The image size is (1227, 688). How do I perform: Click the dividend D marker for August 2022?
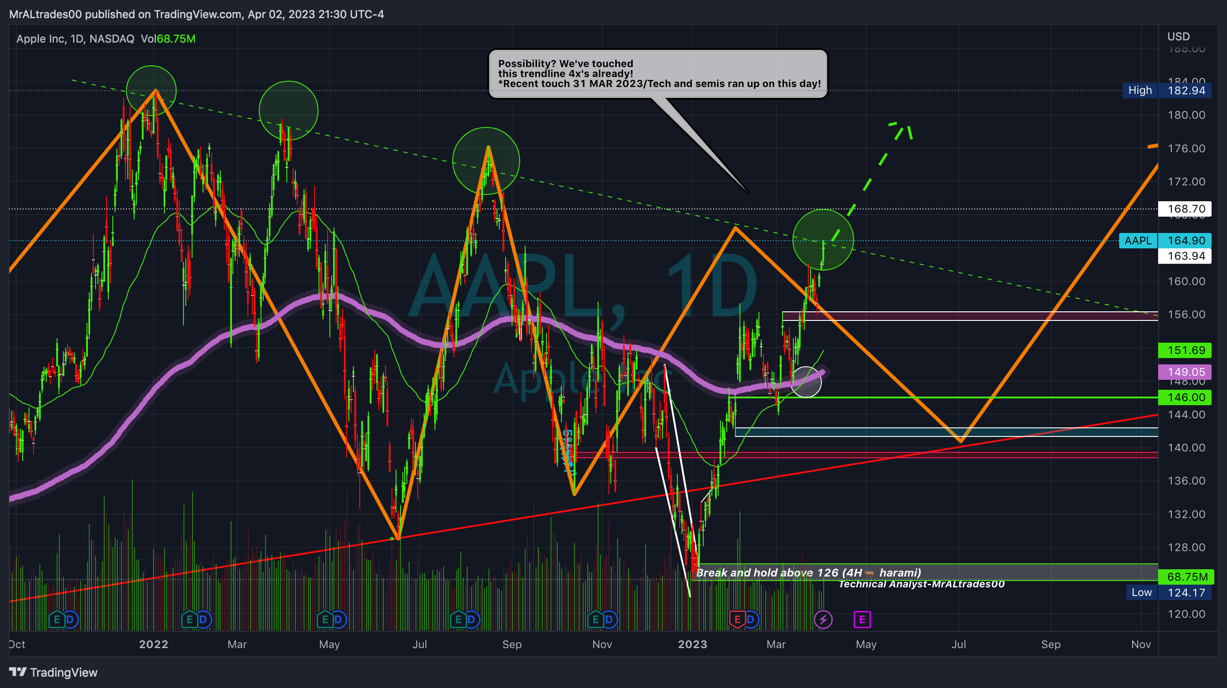[x=472, y=620]
